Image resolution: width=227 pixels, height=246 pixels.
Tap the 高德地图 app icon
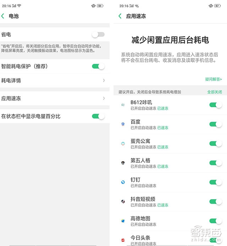click(123, 221)
